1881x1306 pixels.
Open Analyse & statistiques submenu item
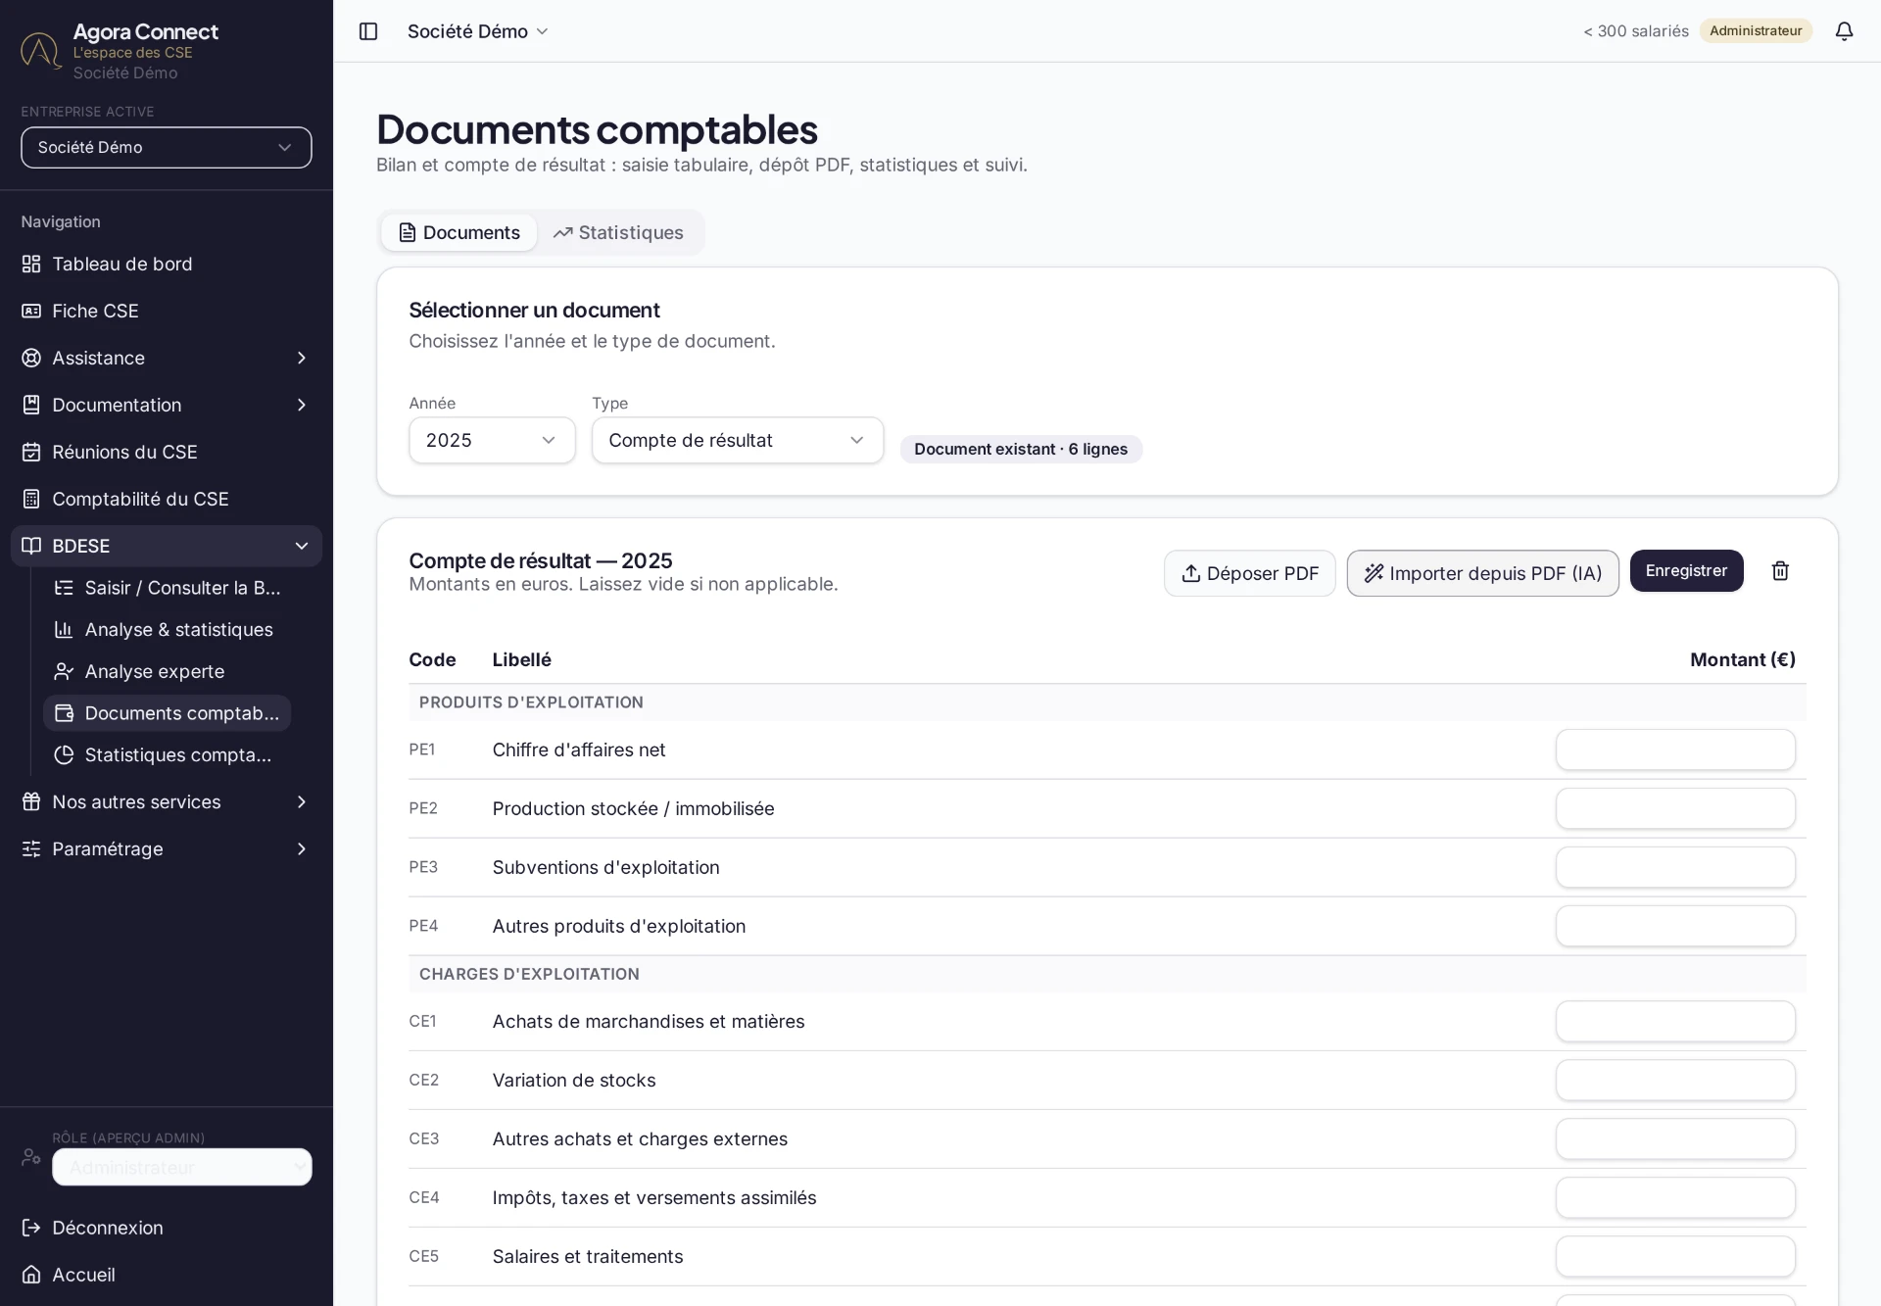[x=168, y=630]
